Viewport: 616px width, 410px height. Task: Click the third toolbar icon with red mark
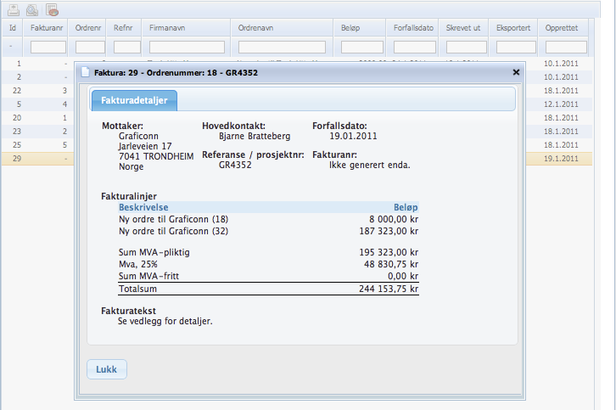point(53,9)
